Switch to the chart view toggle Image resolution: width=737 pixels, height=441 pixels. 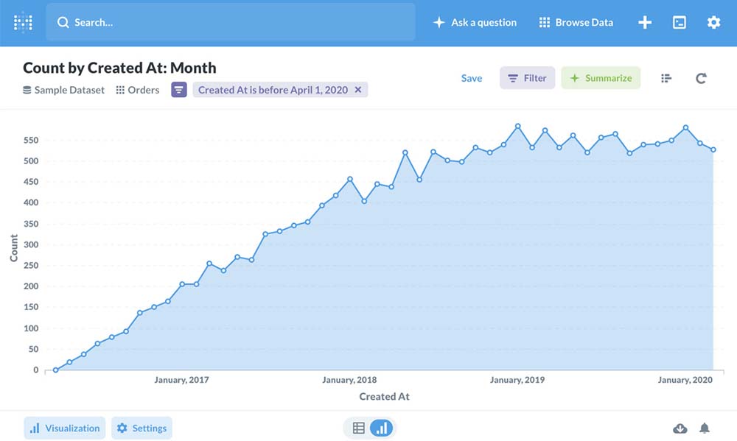click(x=381, y=428)
